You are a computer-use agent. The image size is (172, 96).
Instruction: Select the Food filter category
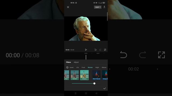(83, 67)
